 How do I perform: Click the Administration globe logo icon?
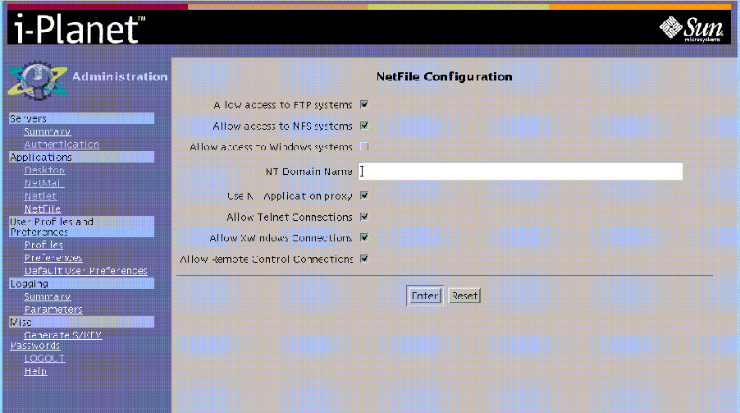click(37, 80)
